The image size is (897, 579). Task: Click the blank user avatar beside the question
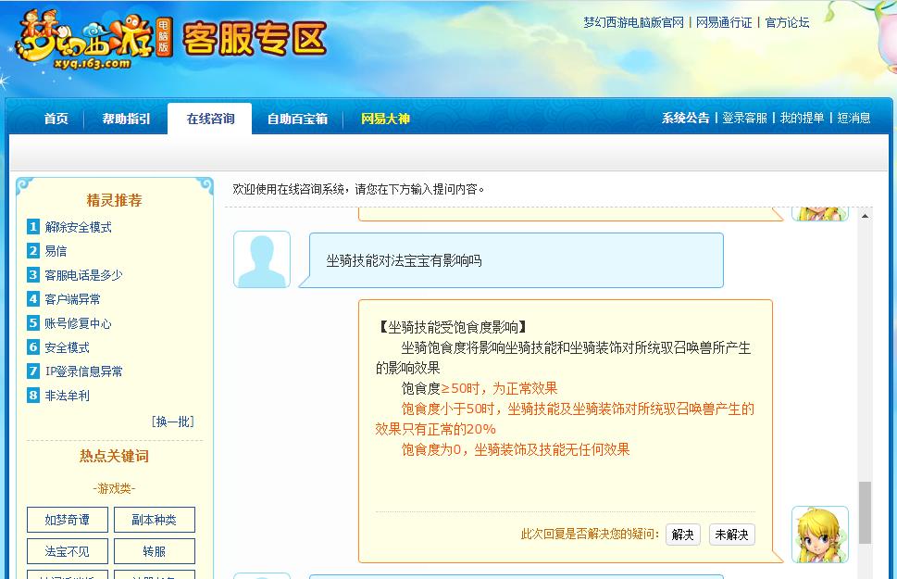pos(261,258)
